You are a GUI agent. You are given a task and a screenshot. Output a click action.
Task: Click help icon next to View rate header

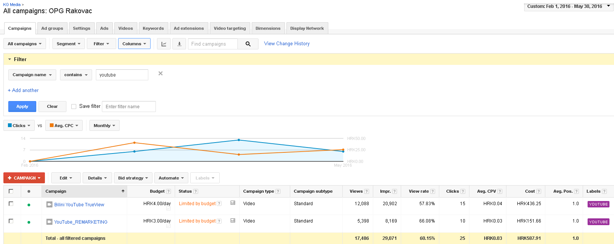click(432, 192)
